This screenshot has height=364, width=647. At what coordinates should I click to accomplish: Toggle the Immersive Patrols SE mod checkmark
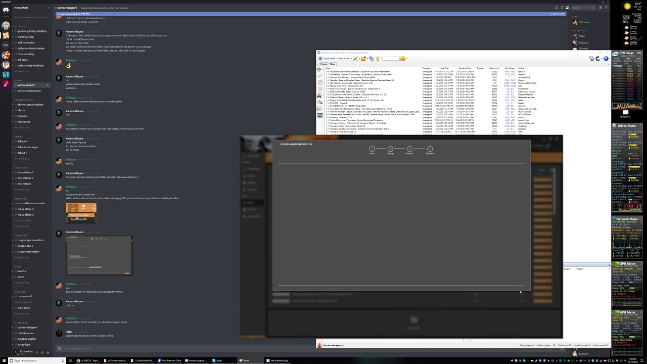click(x=328, y=126)
